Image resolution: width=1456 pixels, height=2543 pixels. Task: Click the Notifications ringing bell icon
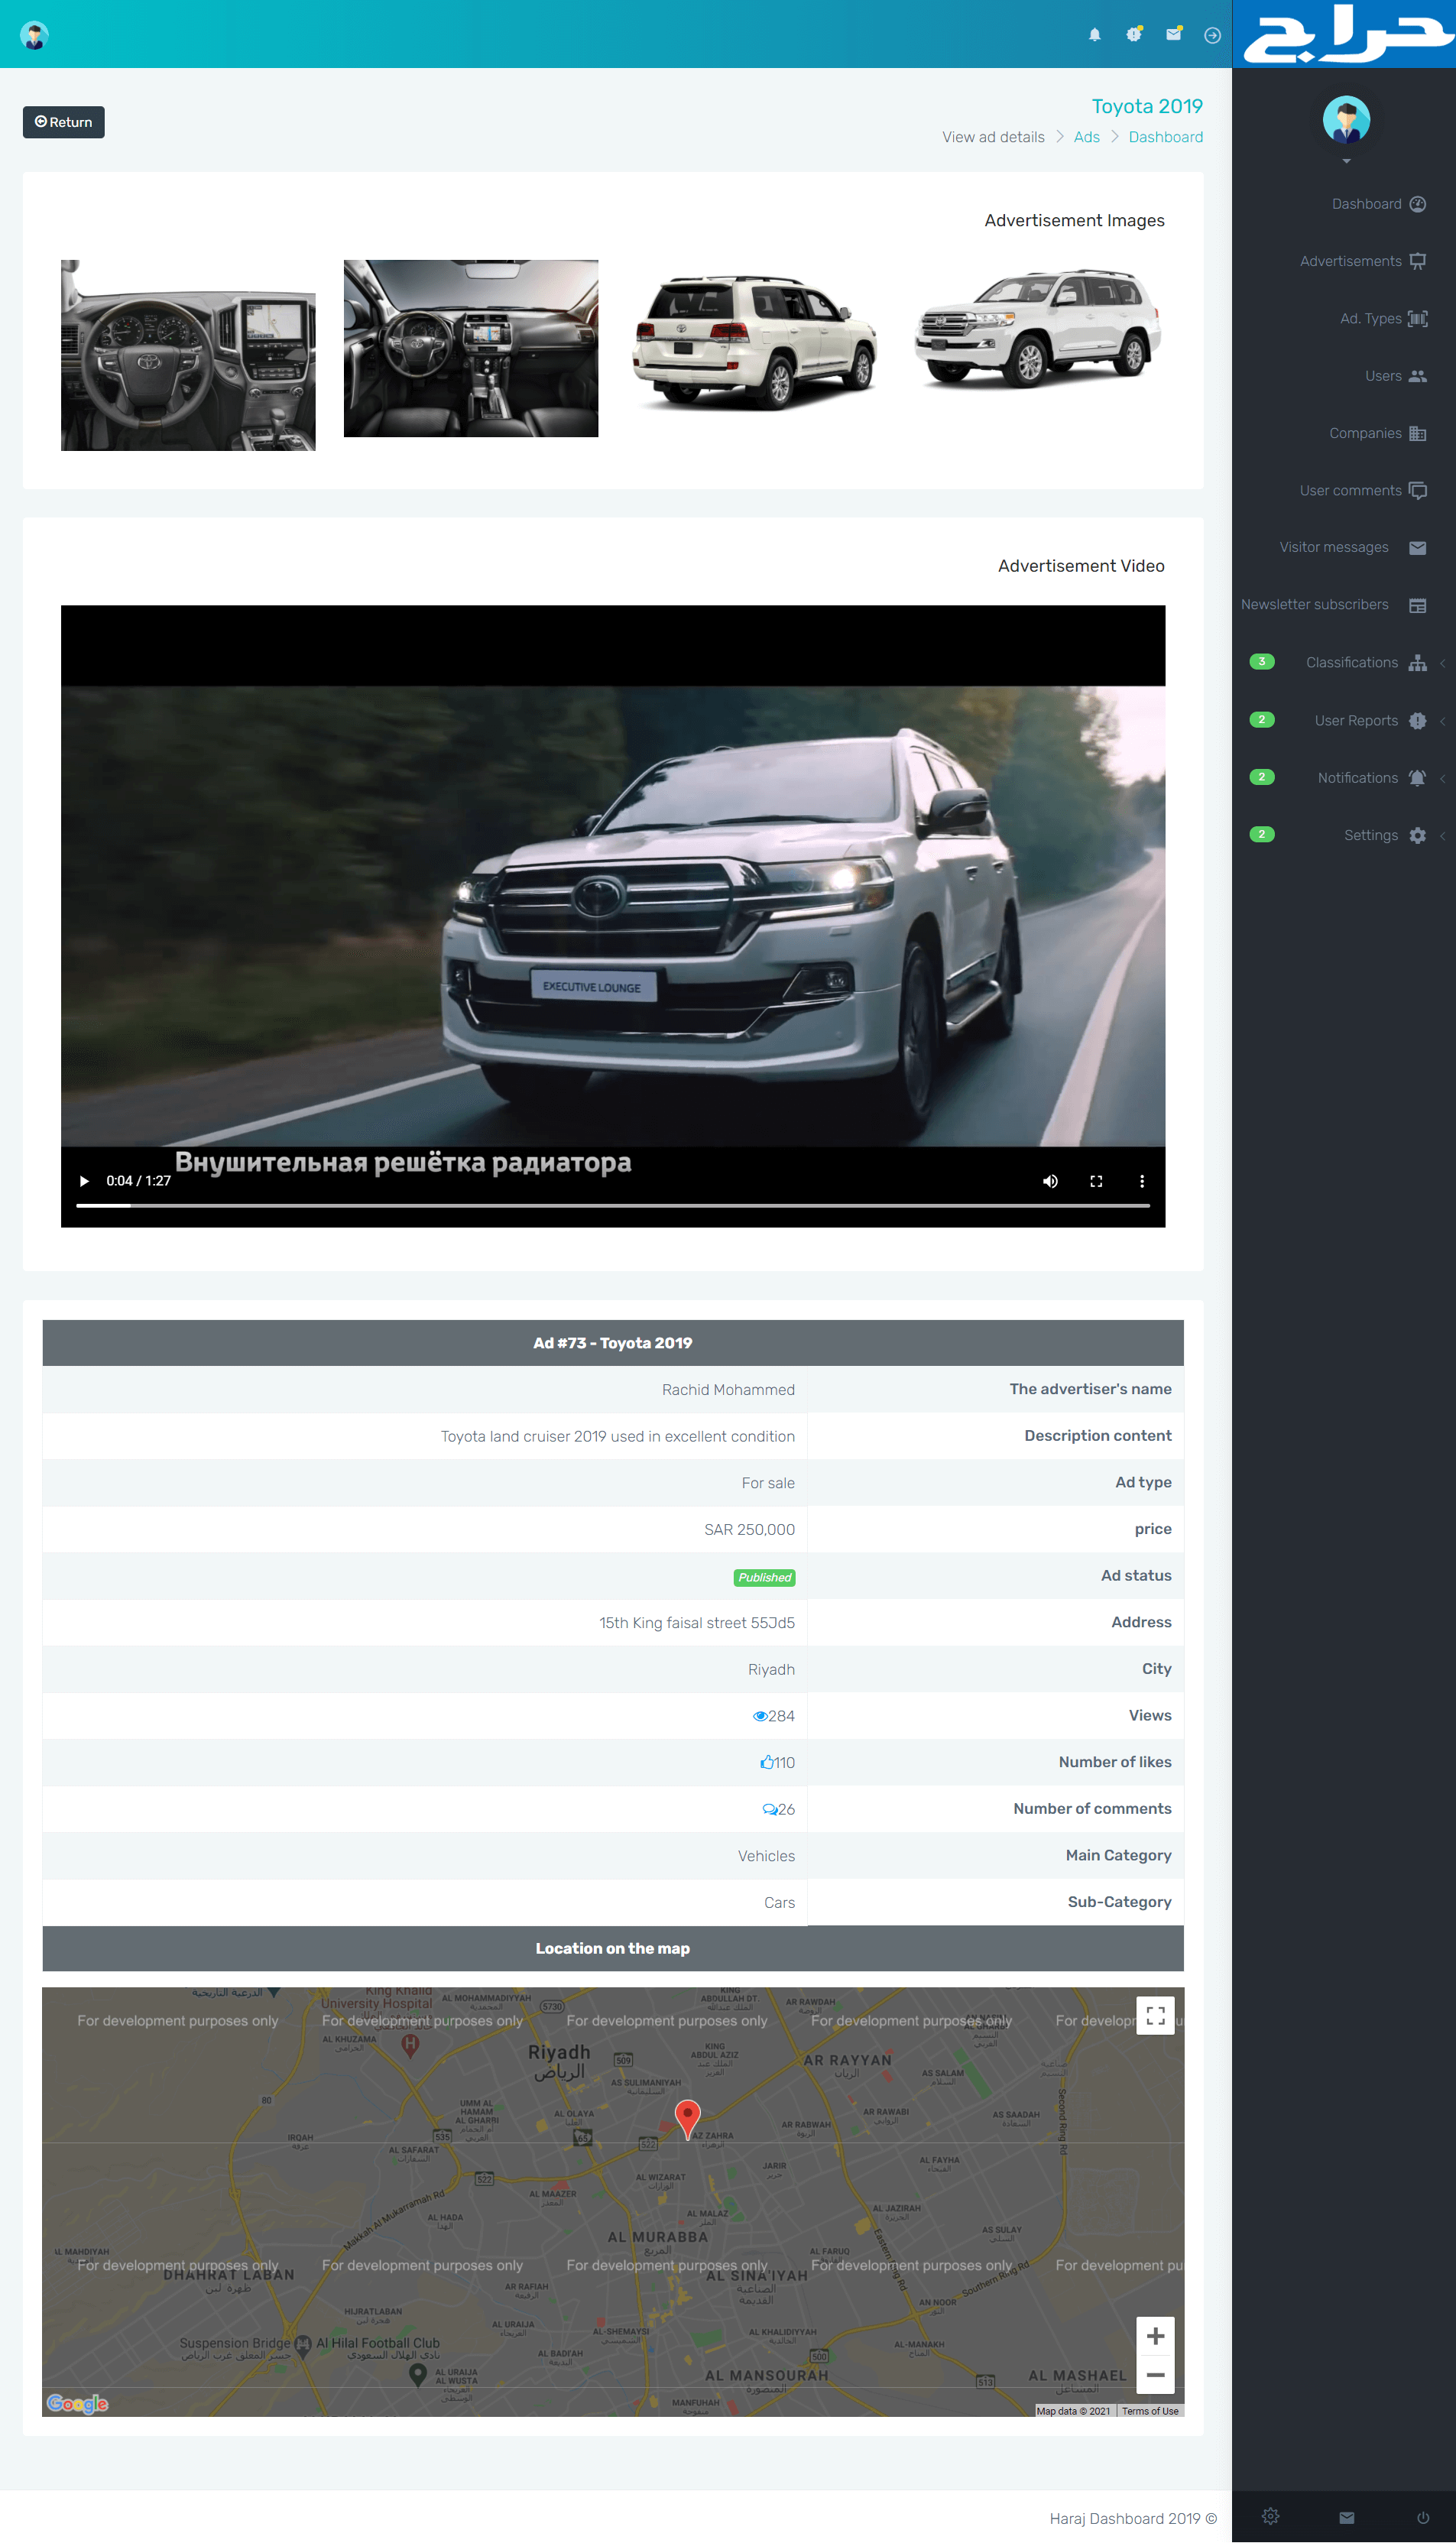click(x=1417, y=777)
